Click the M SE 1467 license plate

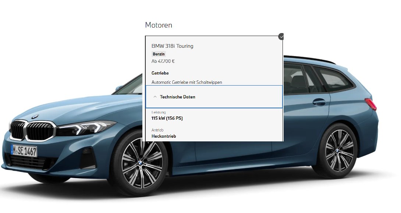pos(24,151)
